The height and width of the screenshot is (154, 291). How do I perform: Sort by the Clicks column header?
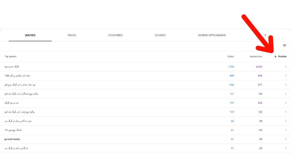(231, 56)
